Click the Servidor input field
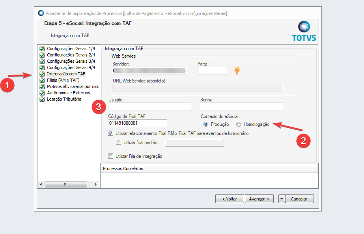 coord(150,70)
